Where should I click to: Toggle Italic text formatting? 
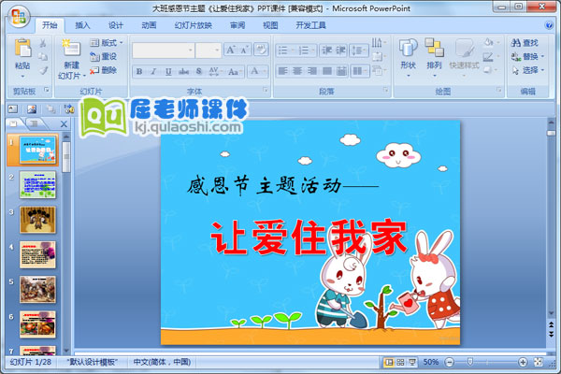pyautogui.click(x=154, y=71)
